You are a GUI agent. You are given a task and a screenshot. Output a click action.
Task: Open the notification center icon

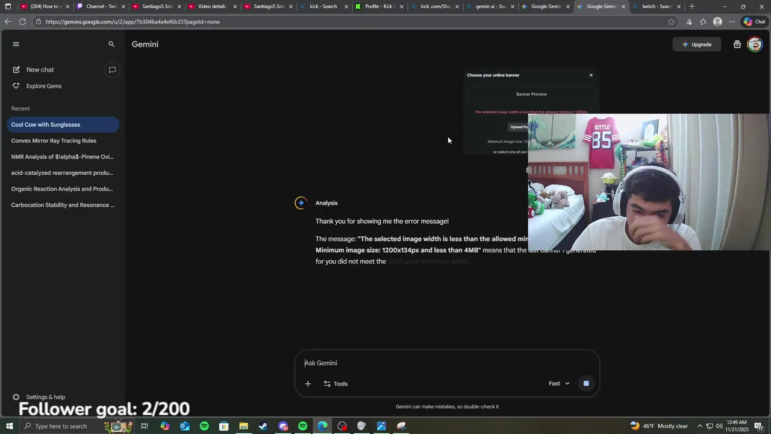pos(759,426)
